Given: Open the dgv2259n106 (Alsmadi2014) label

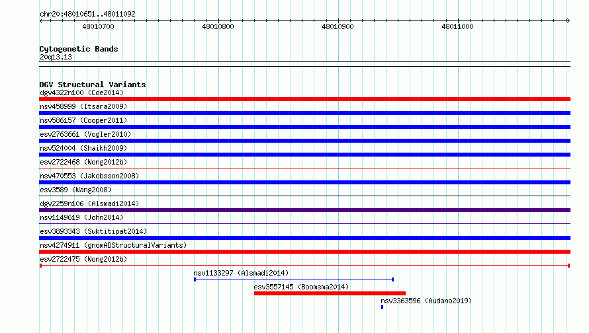Looking at the screenshot, I should click(x=89, y=203).
